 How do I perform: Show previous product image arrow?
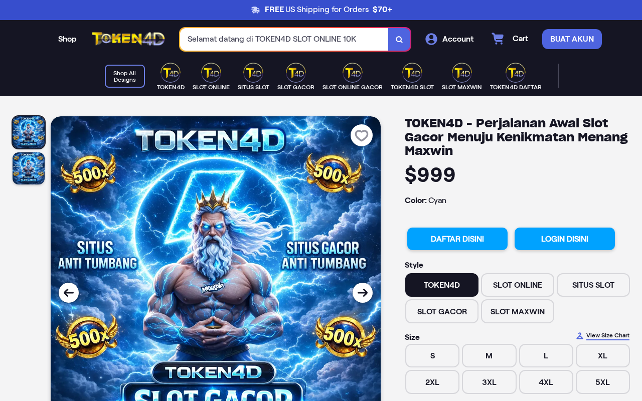69,293
